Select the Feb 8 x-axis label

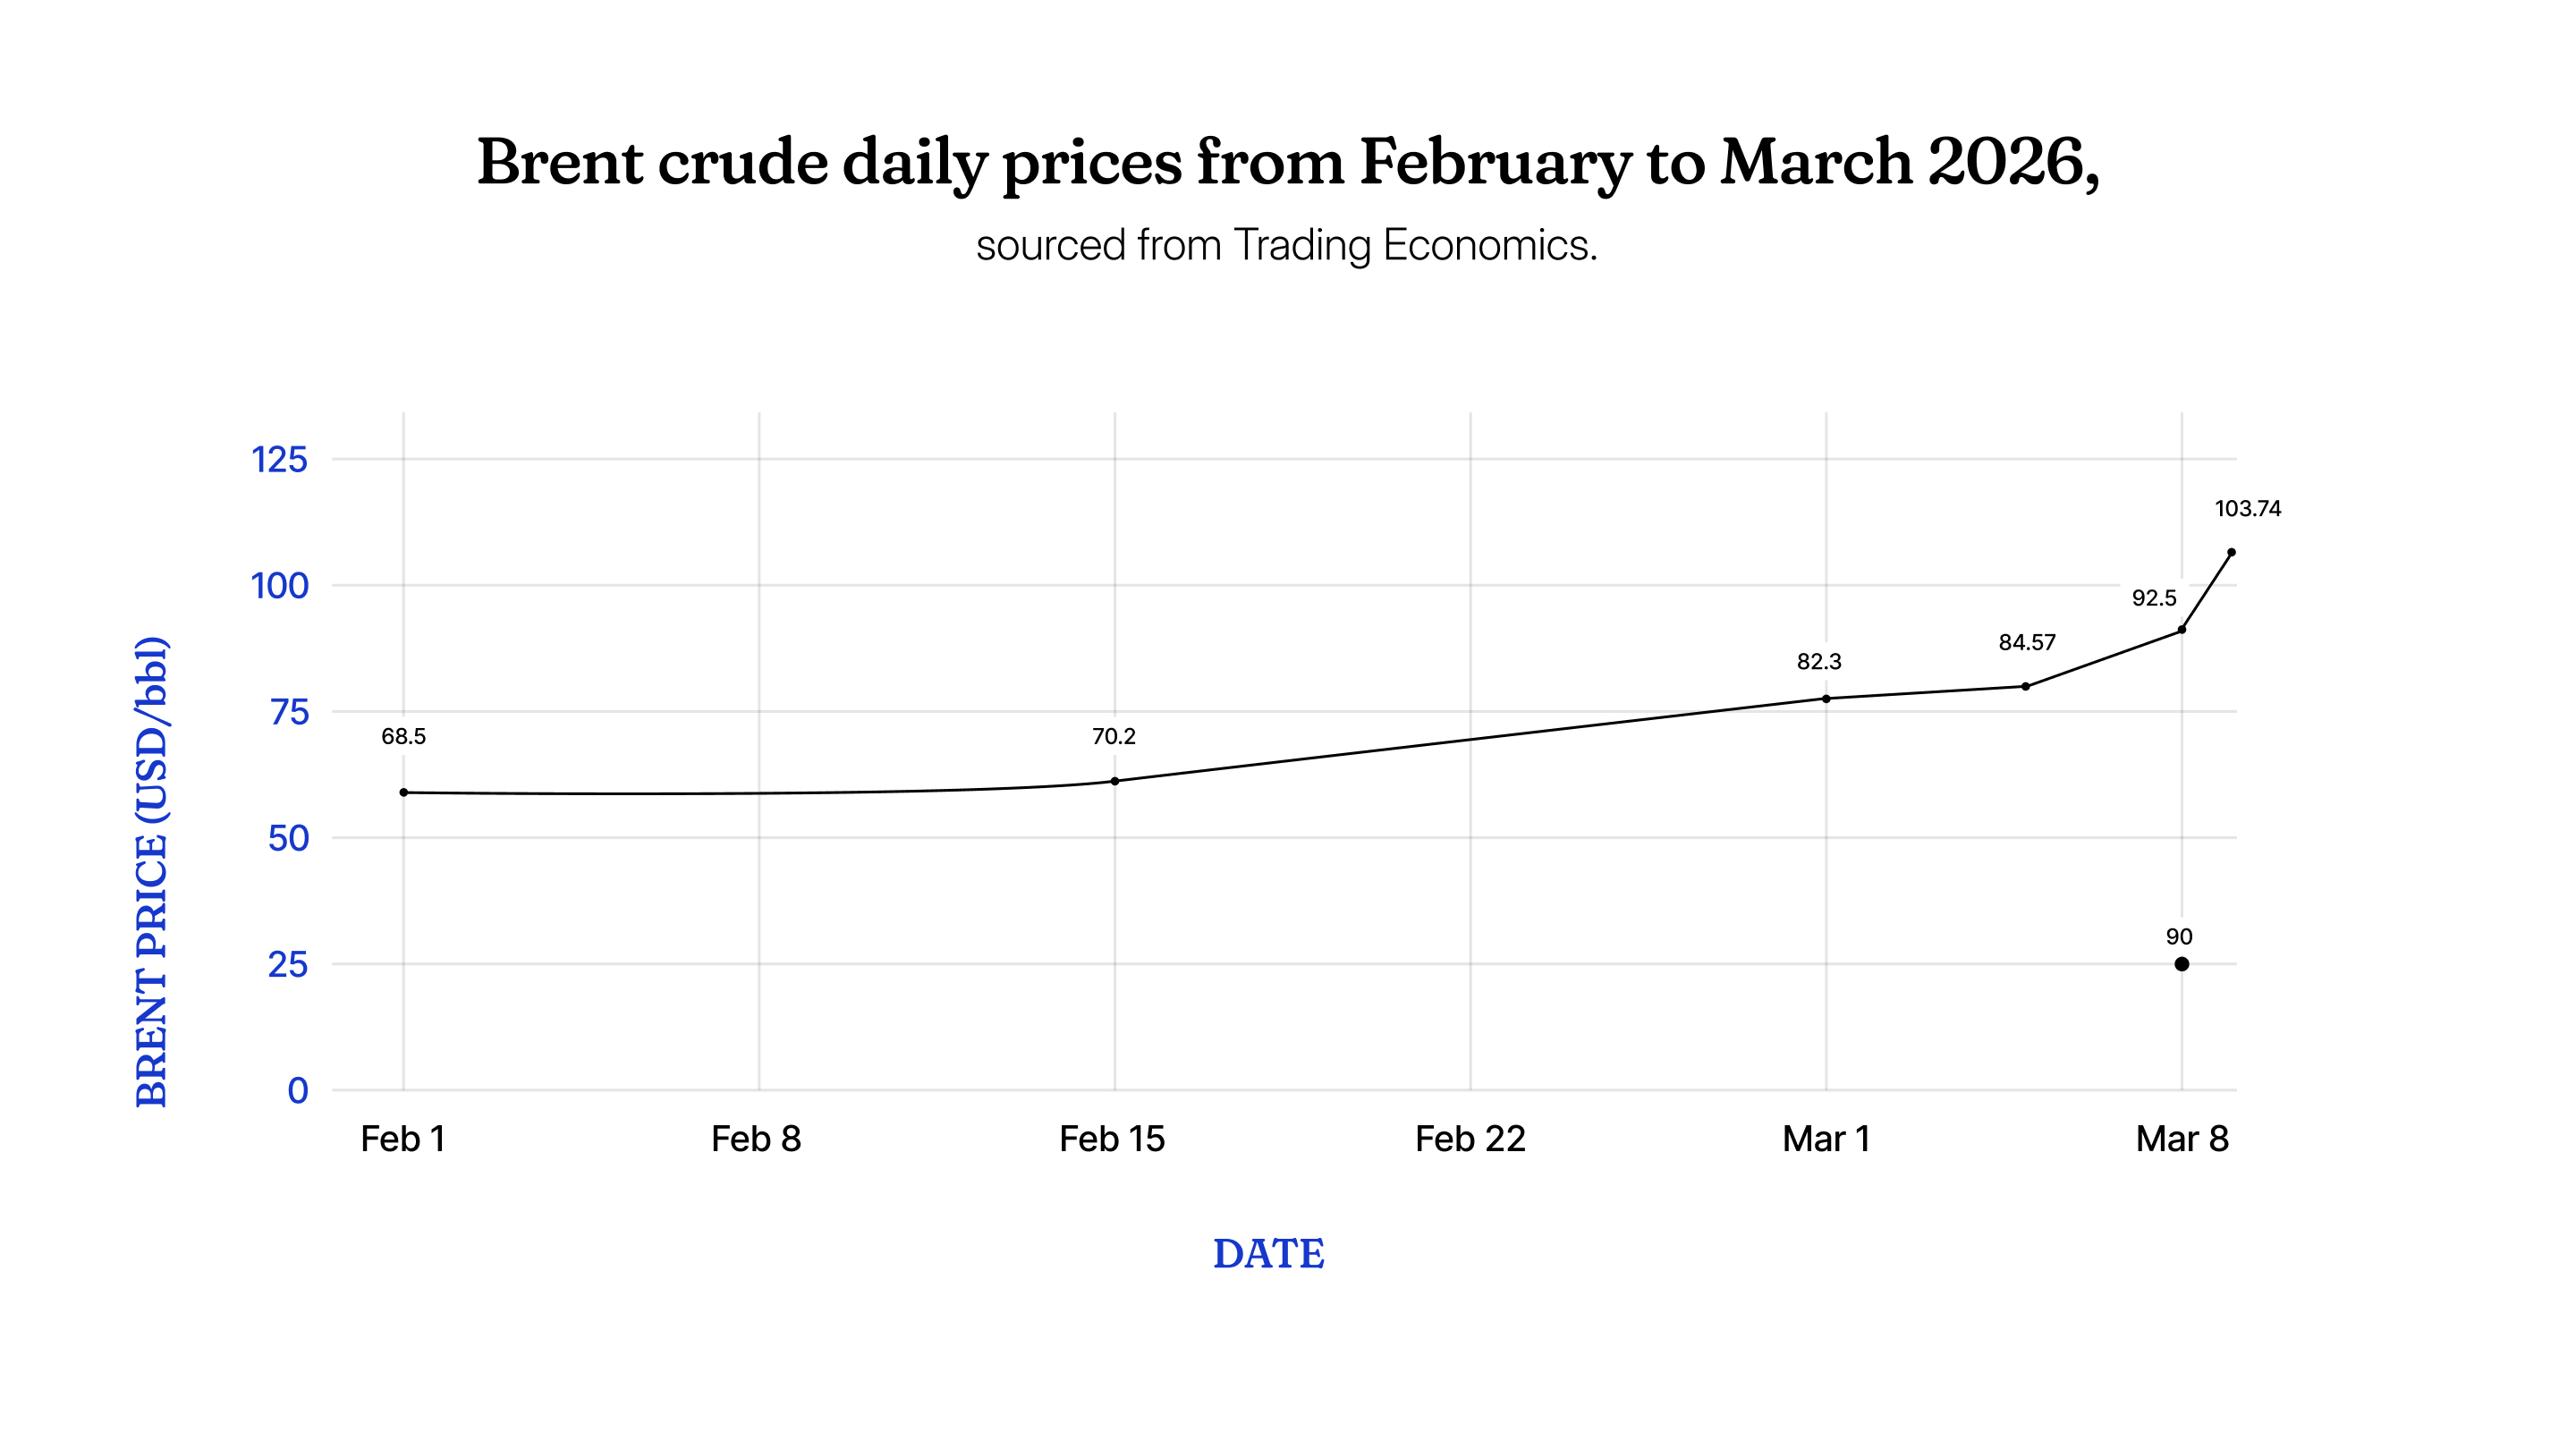(x=756, y=1139)
